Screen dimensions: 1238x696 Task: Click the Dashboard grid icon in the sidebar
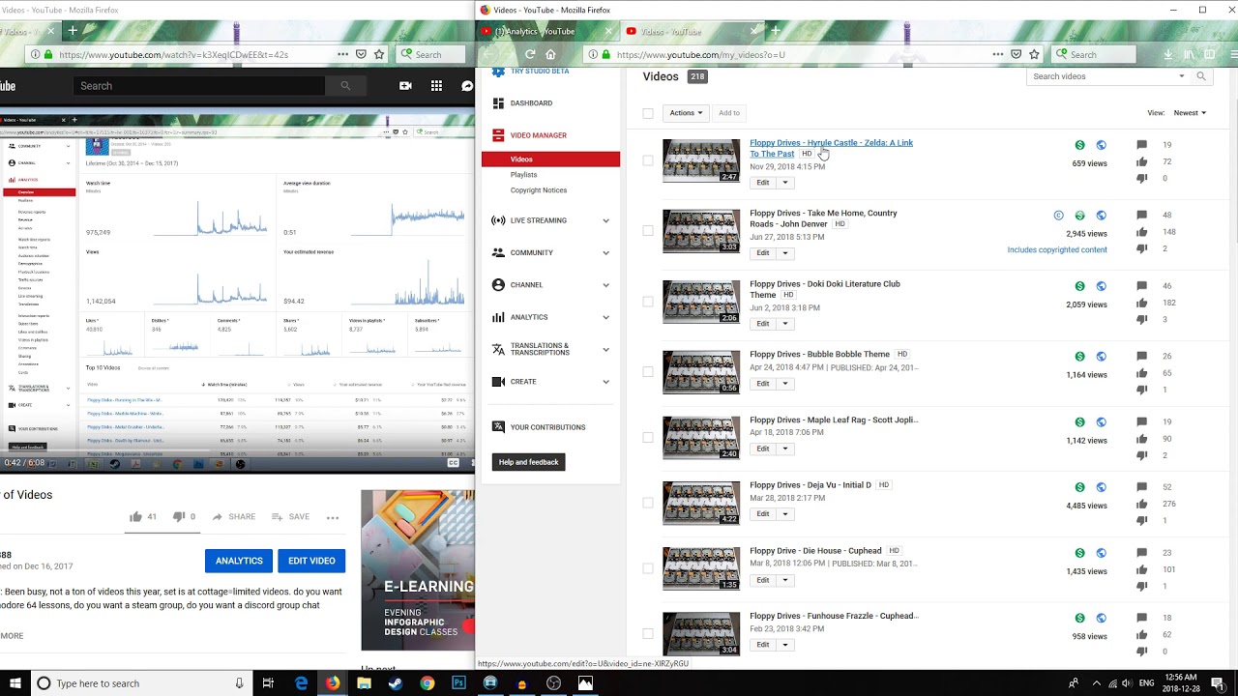click(498, 102)
